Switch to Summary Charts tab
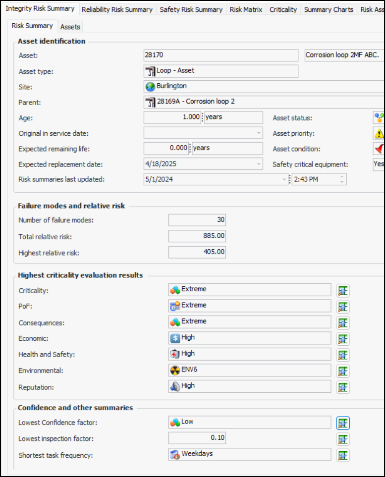The image size is (385, 477). pyautogui.click(x=329, y=9)
